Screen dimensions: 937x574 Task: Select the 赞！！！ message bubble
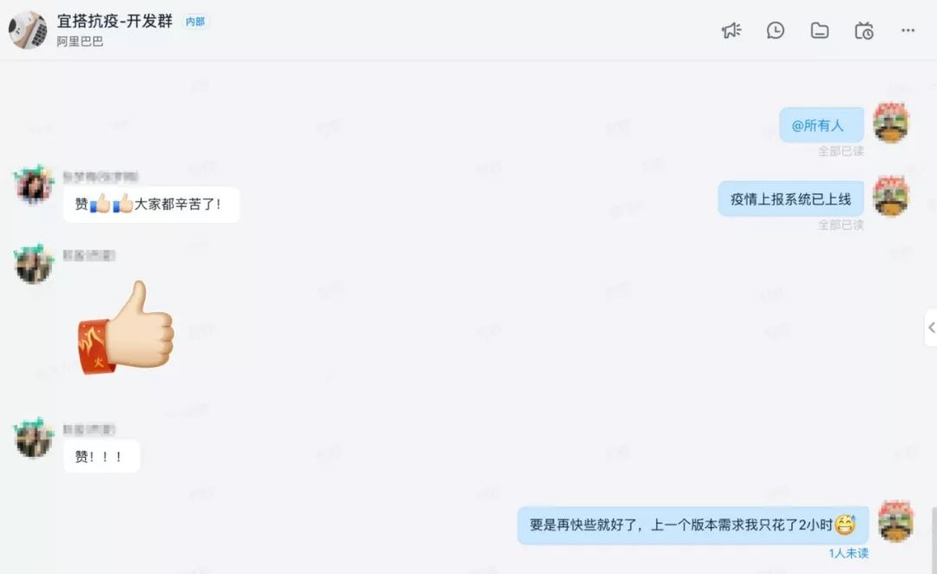102,456
